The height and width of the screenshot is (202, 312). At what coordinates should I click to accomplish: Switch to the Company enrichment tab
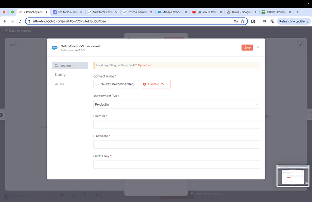coord(33,12)
